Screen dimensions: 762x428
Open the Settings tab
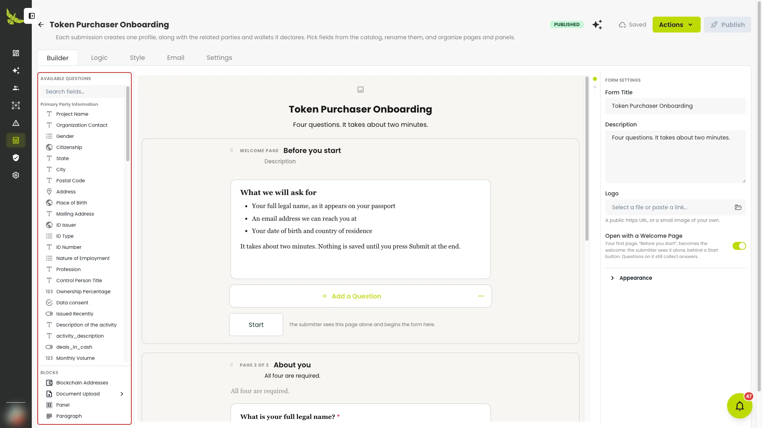(219, 58)
